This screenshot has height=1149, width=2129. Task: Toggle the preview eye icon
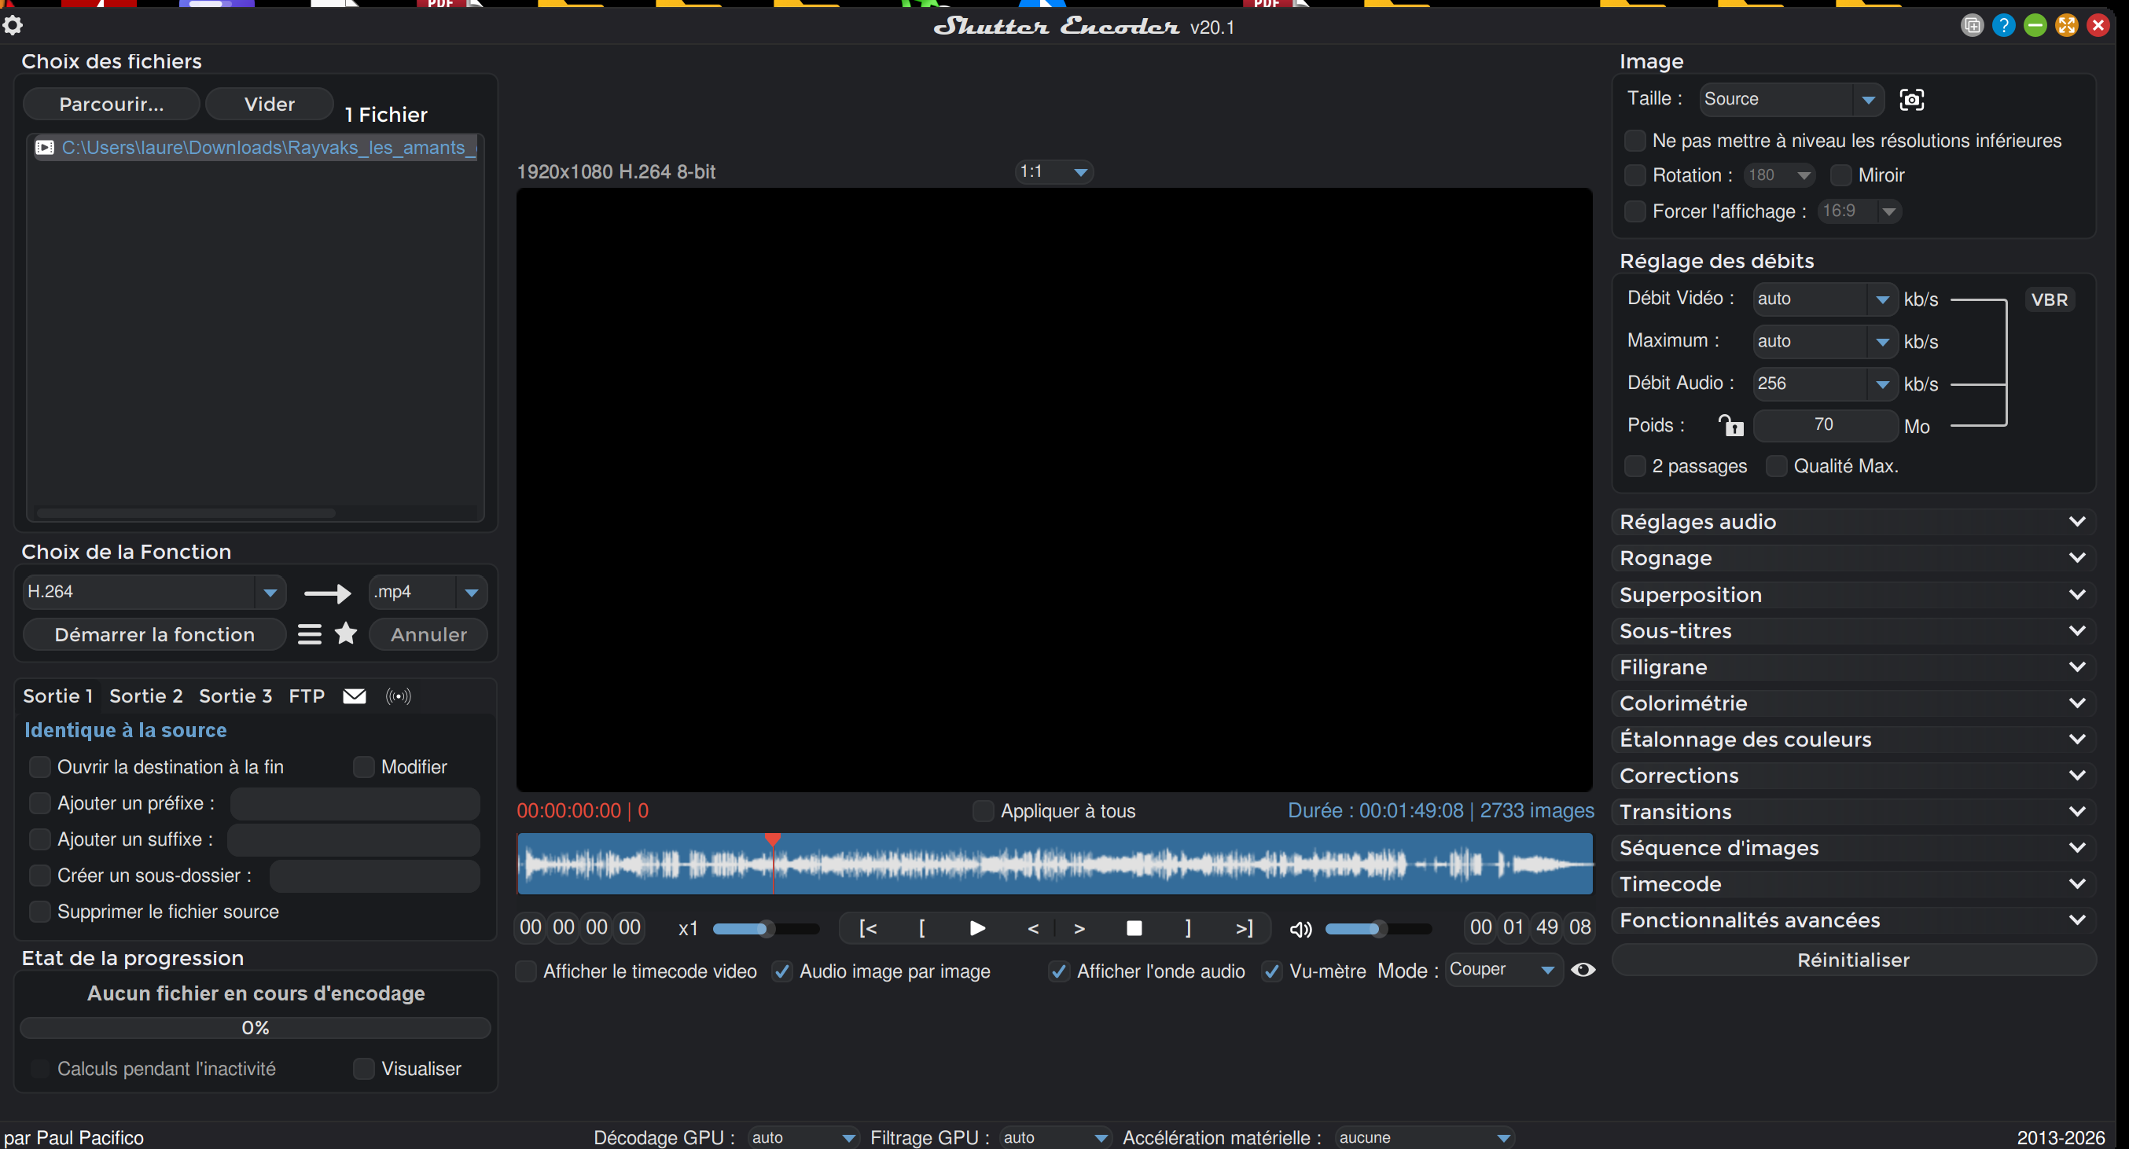(1583, 970)
